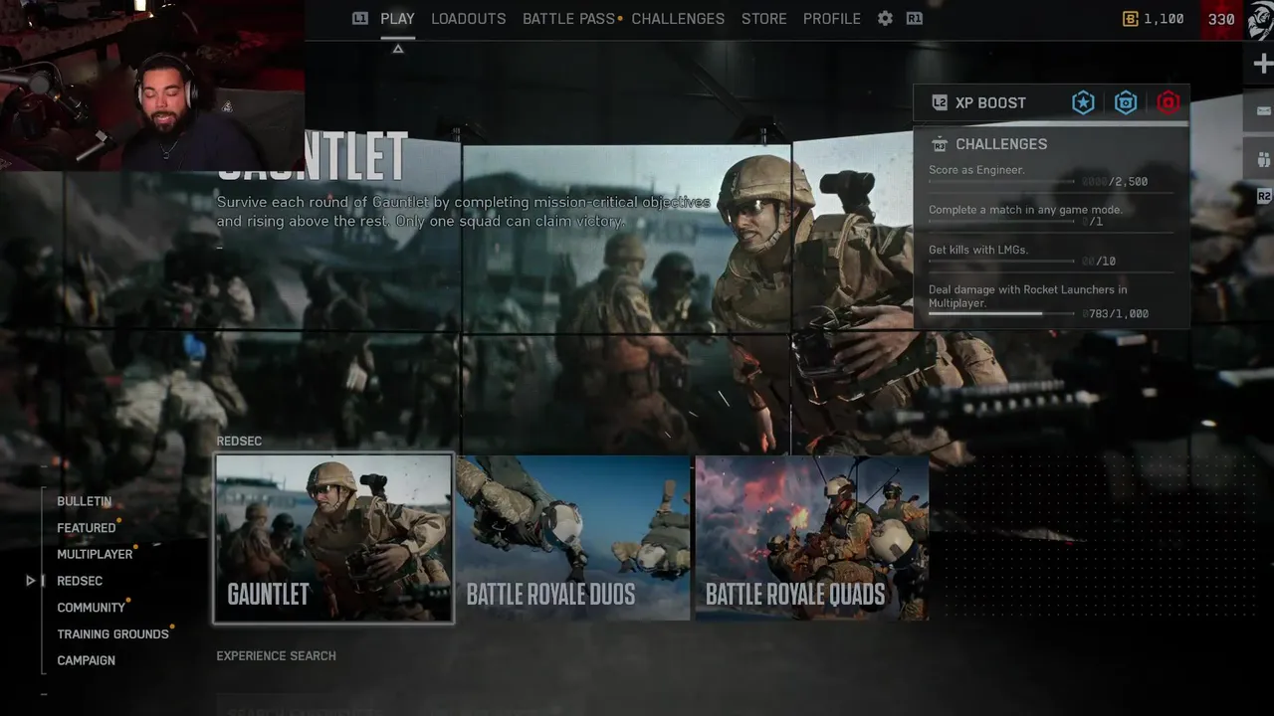Activate the blue hardware XP boost token
1274x716 pixels.
pyautogui.click(x=1126, y=102)
